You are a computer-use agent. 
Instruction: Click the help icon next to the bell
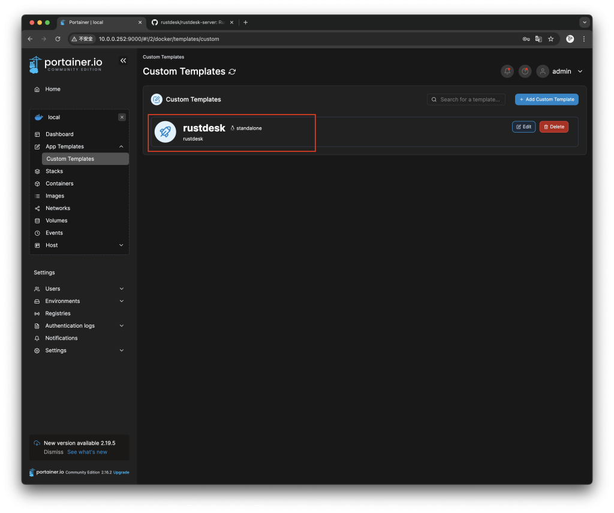pyautogui.click(x=525, y=71)
